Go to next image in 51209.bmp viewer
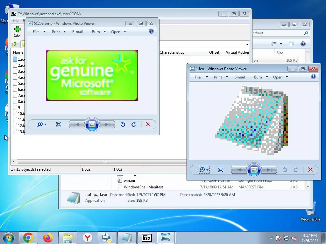 [107, 124]
